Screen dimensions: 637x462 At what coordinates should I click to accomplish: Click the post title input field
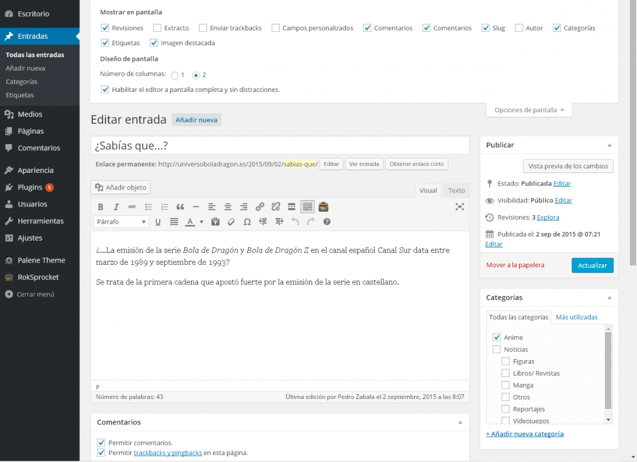[x=280, y=145]
